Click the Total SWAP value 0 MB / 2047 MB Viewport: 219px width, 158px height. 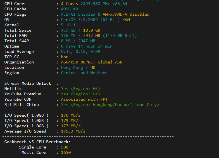tap(78, 41)
